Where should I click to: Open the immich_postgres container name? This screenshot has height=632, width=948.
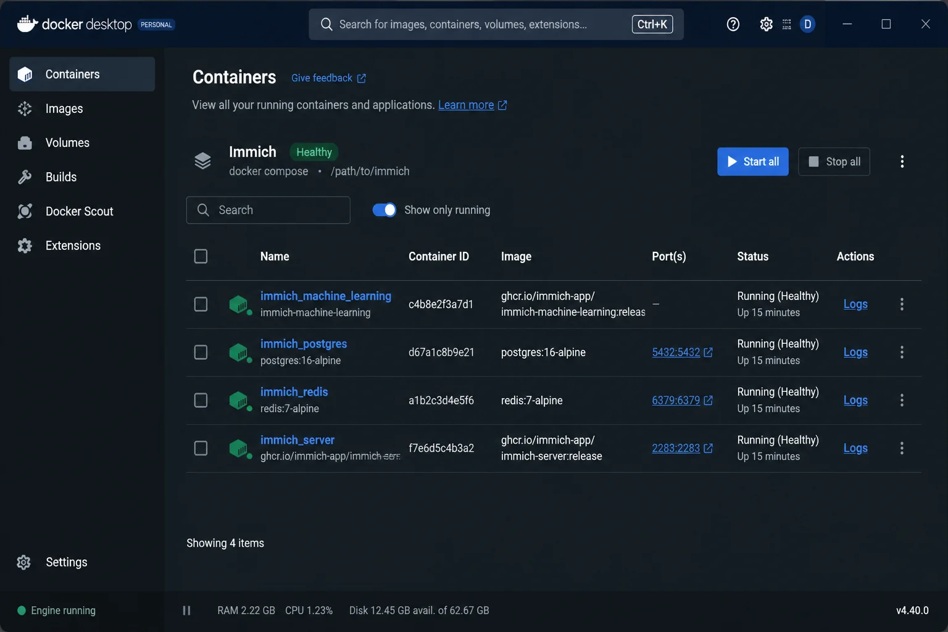[304, 344]
